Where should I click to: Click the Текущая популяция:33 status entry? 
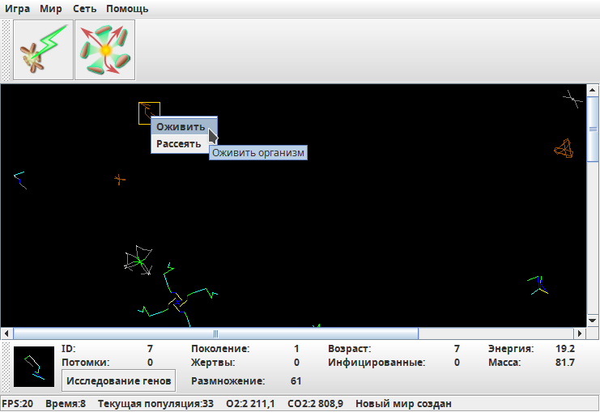(x=155, y=404)
